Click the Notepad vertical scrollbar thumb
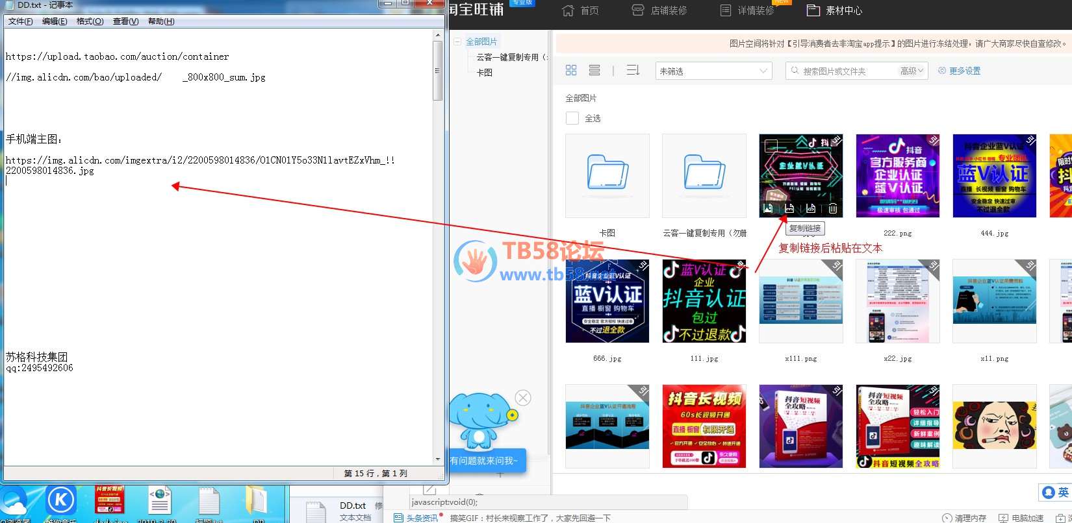This screenshot has width=1072, height=523. (x=438, y=71)
